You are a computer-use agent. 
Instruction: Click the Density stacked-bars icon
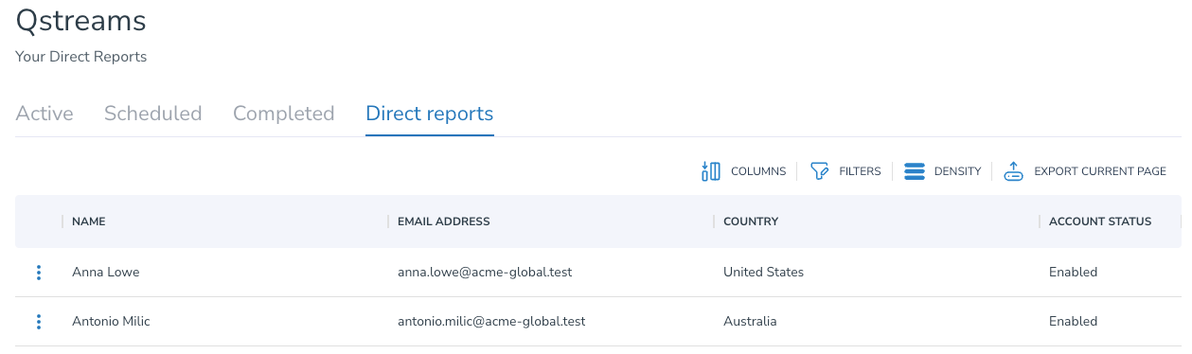914,171
